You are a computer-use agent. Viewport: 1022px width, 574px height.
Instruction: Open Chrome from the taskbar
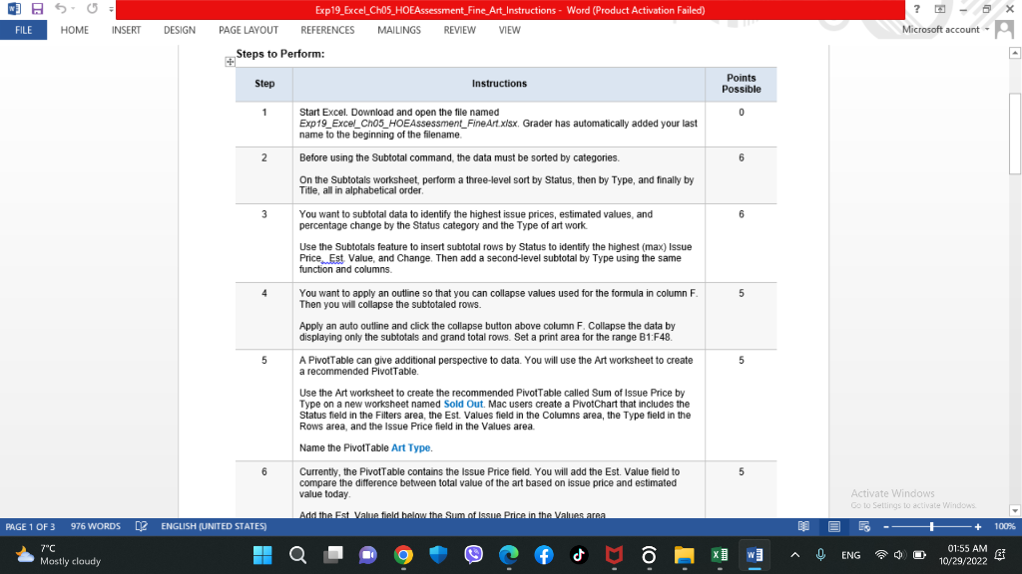(x=403, y=555)
